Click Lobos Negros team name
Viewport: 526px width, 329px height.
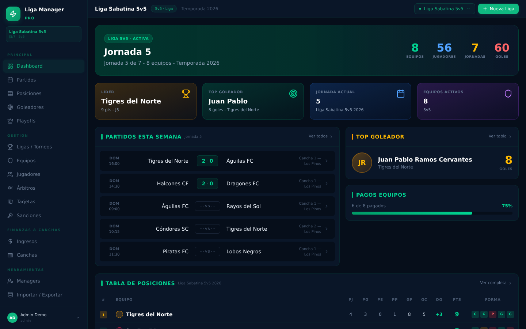point(244,252)
